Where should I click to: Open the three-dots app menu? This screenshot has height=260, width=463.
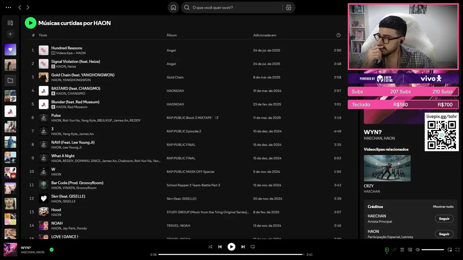pyautogui.click(x=8, y=8)
